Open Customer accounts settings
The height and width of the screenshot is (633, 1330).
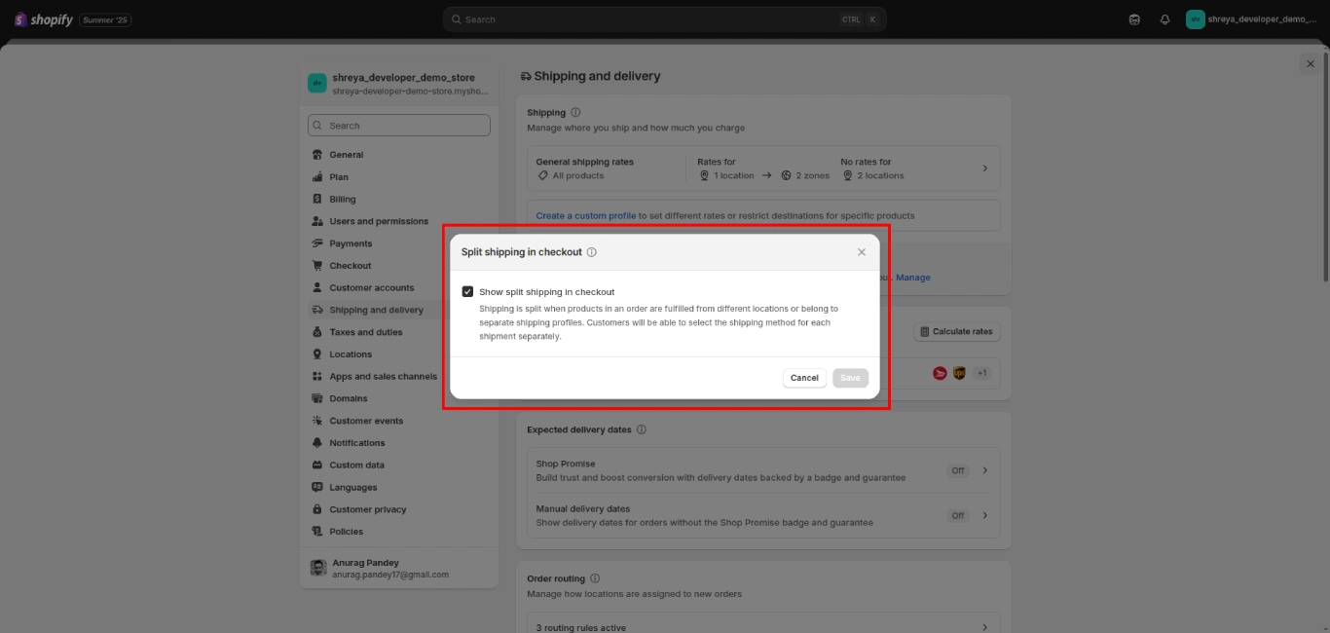pos(371,287)
